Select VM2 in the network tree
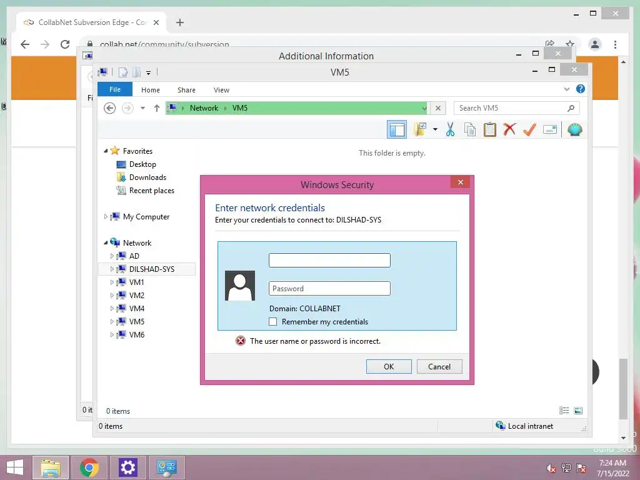 (x=137, y=295)
